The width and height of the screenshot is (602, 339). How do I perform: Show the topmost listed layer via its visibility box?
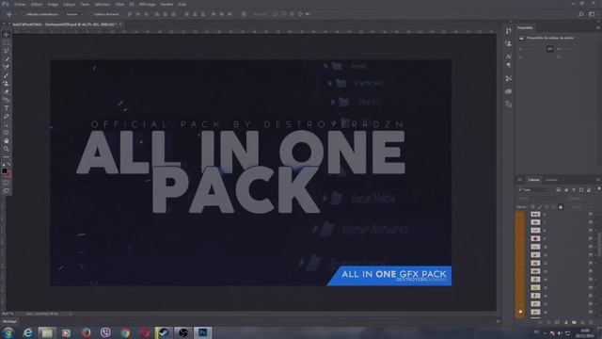coord(520,214)
